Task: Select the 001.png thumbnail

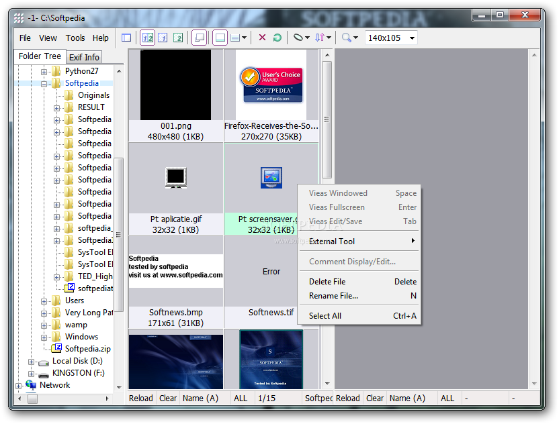Action: coord(176,95)
